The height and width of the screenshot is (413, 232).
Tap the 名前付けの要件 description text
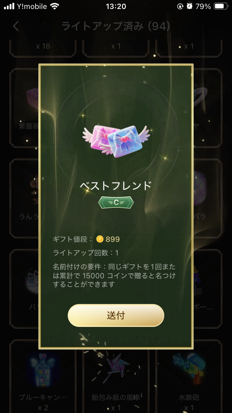pos(114,275)
